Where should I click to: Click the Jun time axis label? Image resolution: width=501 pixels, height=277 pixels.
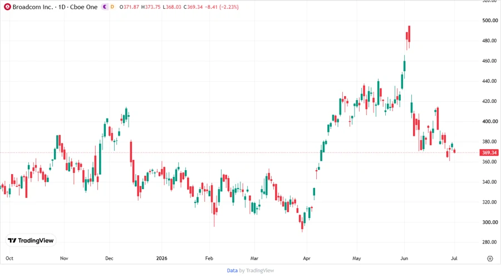(404, 258)
